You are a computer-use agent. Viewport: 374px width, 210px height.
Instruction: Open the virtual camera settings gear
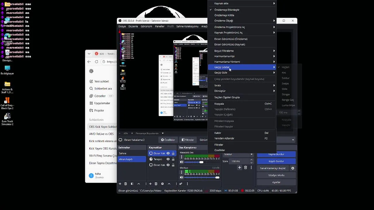click(x=293, y=168)
